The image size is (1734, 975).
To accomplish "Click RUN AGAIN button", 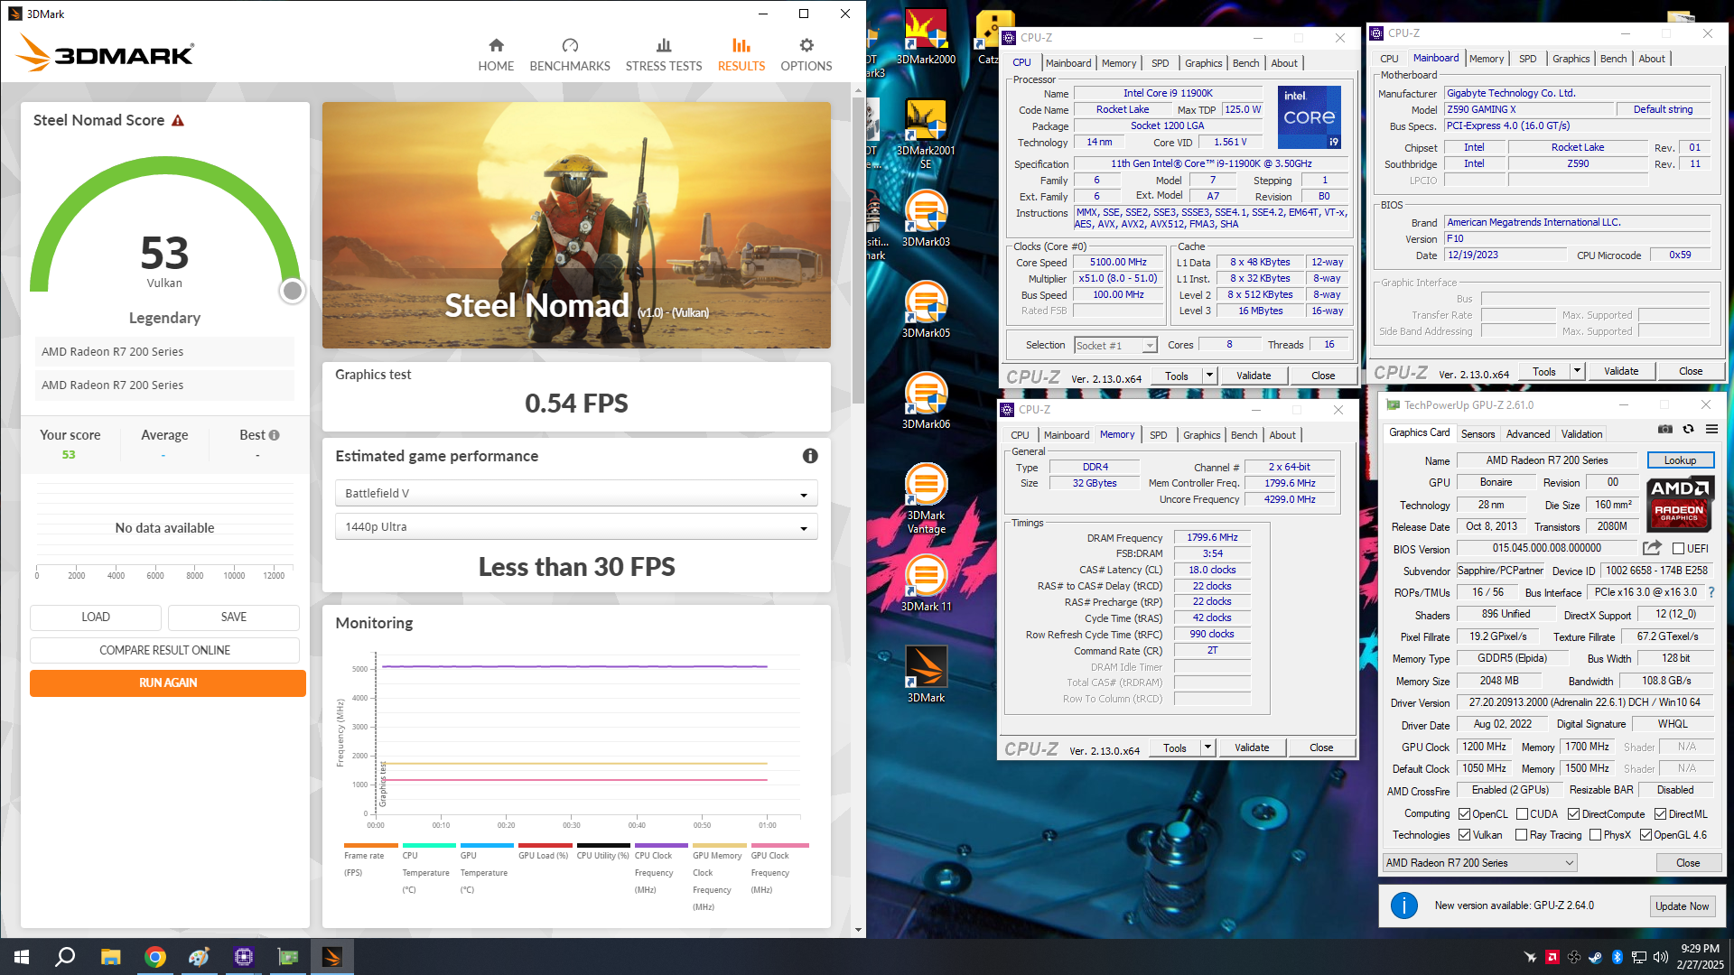I will click(168, 682).
